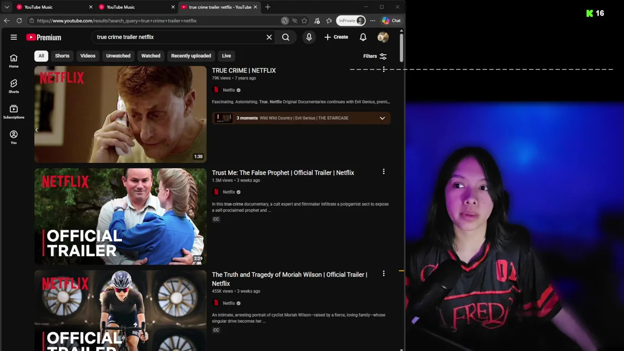Close the first YouTube Music tab
The width and height of the screenshot is (624, 351).
pos(91,7)
